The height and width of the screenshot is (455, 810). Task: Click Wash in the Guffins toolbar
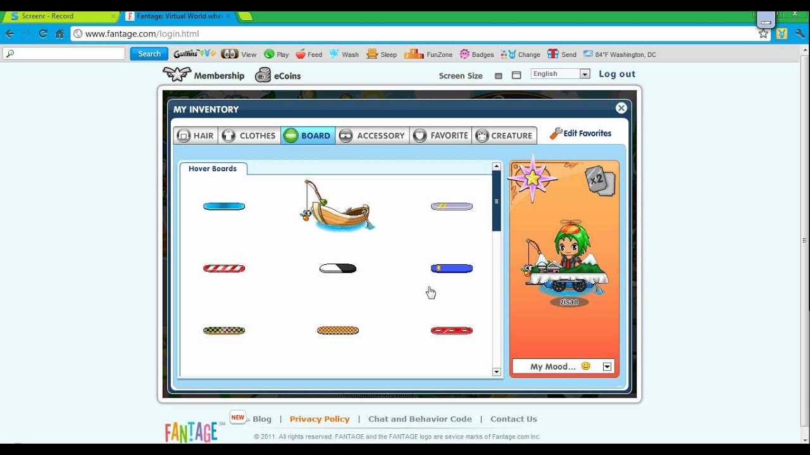coord(344,54)
